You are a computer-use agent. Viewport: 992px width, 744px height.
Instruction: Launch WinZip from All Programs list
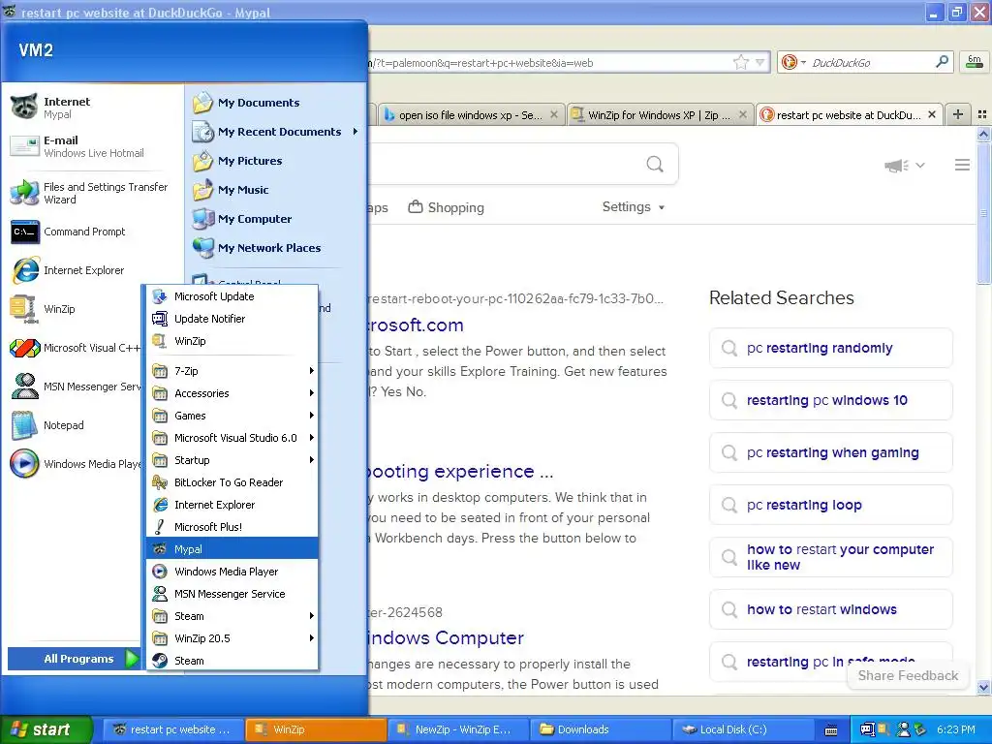(x=232, y=340)
